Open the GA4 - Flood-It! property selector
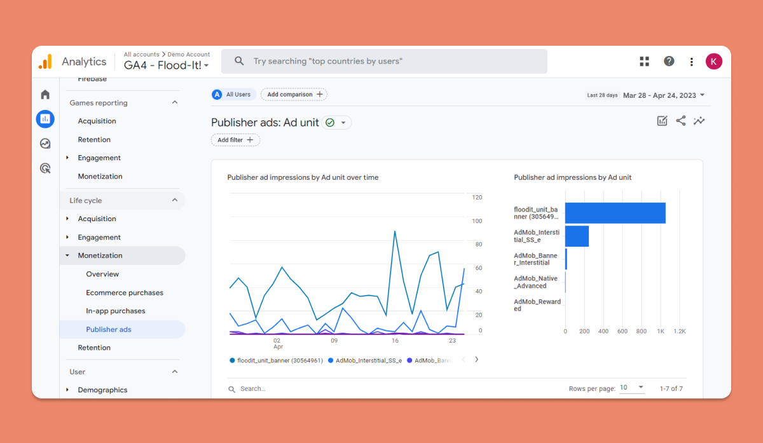 tap(167, 65)
